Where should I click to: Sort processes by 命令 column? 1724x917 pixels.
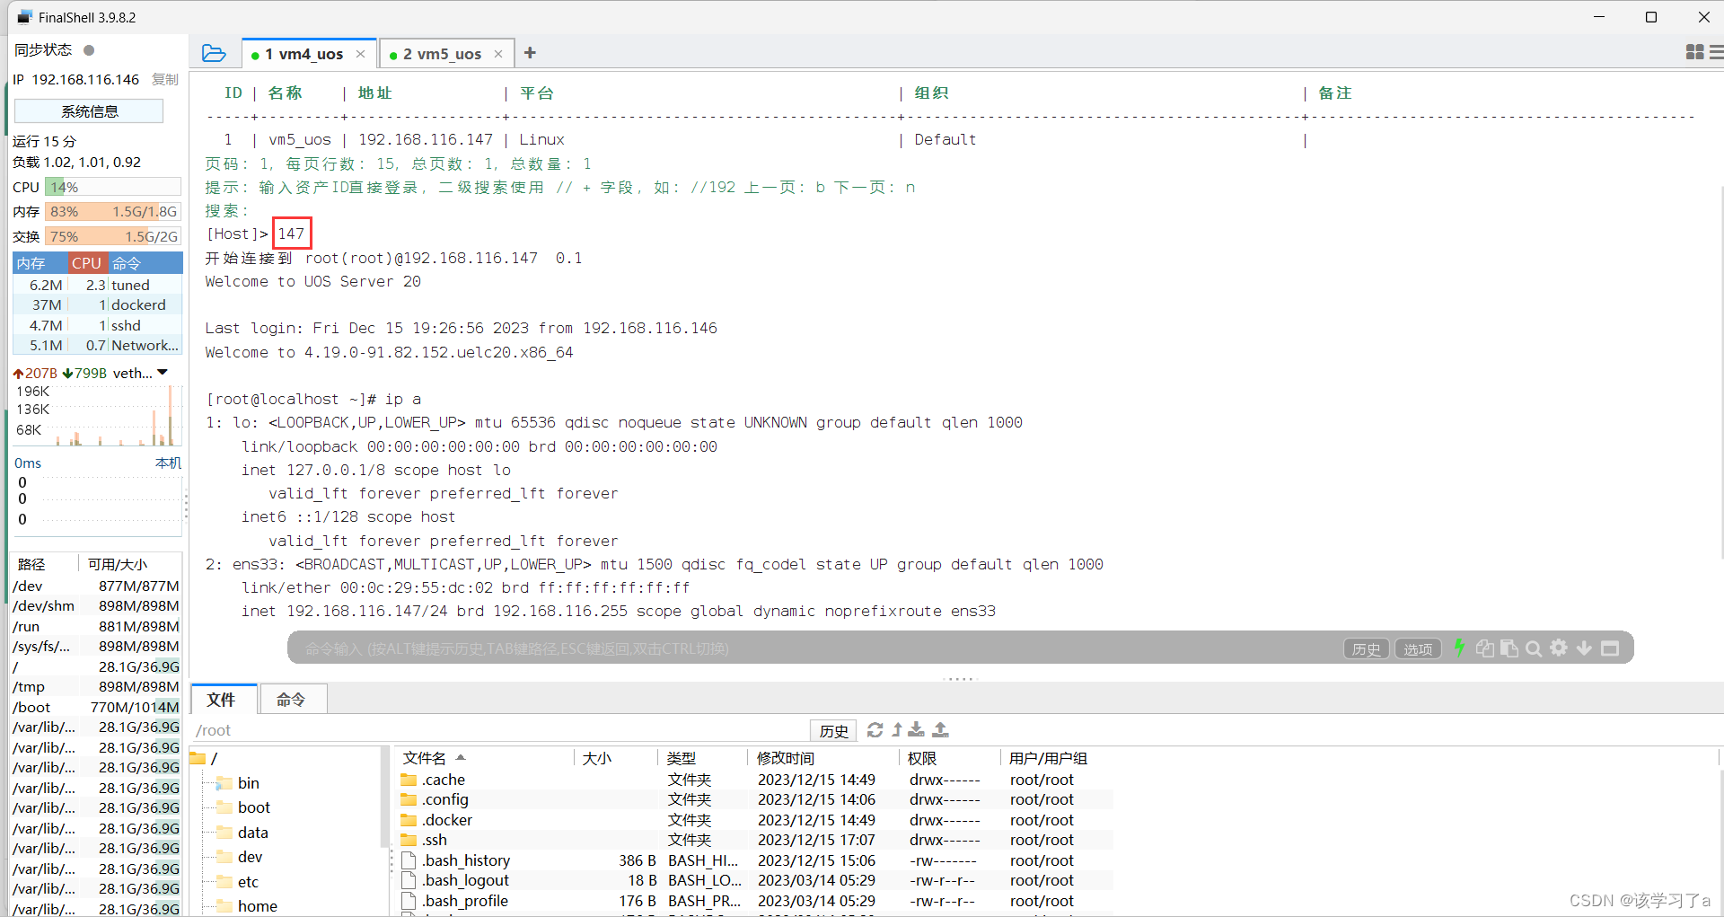click(145, 263)
